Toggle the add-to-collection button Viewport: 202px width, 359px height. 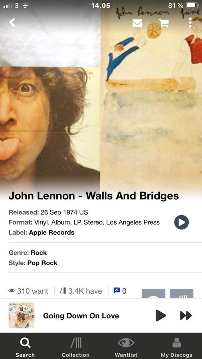[x=181, y=294]
